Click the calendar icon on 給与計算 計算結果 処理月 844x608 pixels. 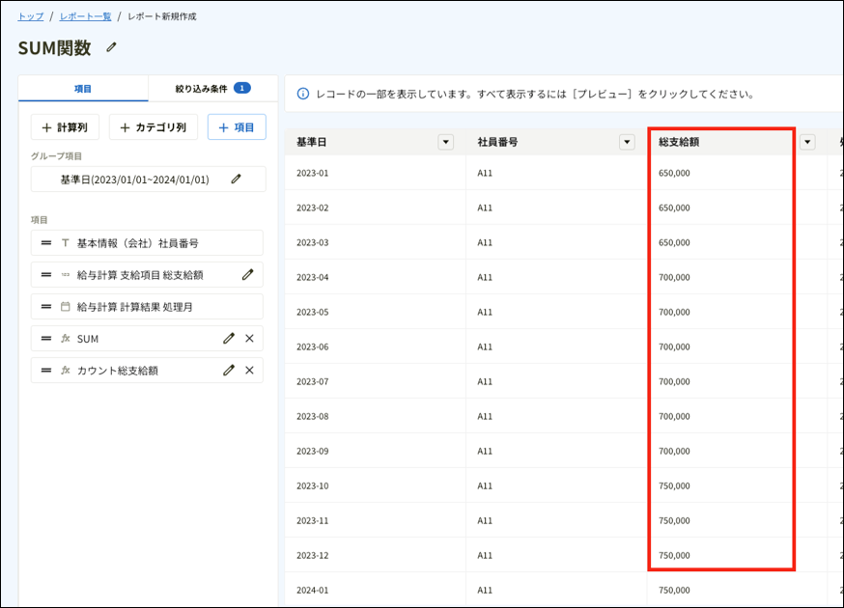[65, 306]
